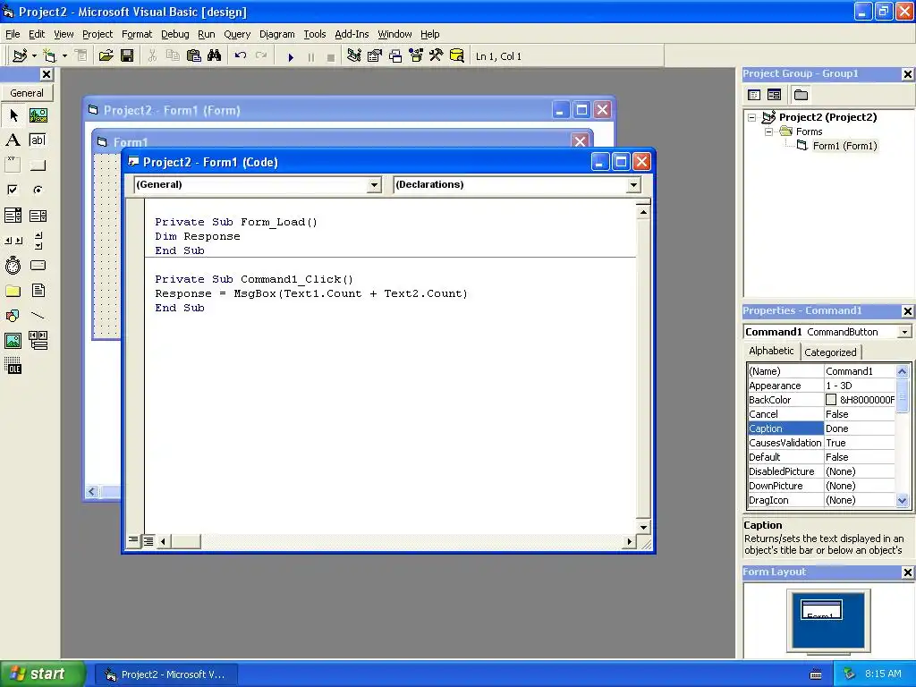Open the Project menu
The width and height of the screenshot is (916, 687).
tap(97, 34)
